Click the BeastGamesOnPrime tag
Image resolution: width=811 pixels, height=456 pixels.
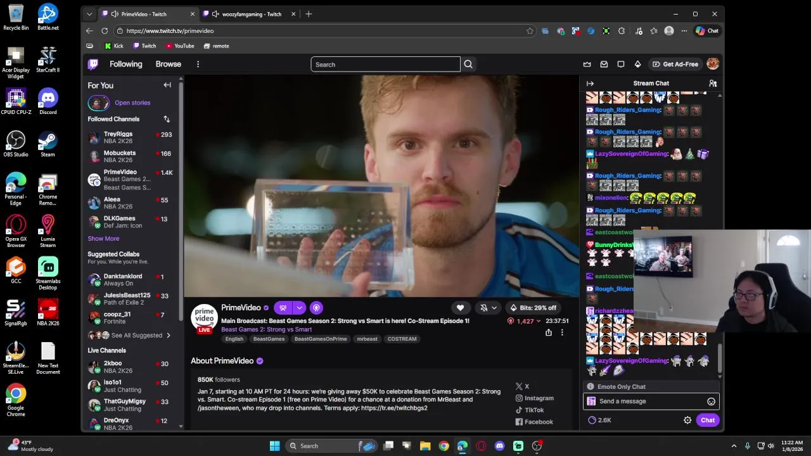(x=321, y=339)
